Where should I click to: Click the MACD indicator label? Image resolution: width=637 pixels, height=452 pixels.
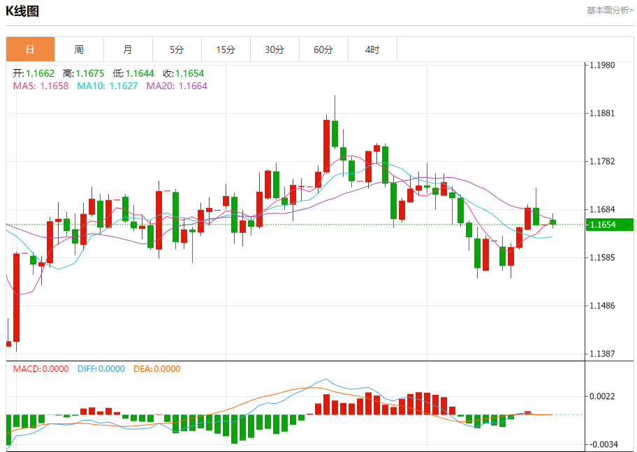[41, 369]
